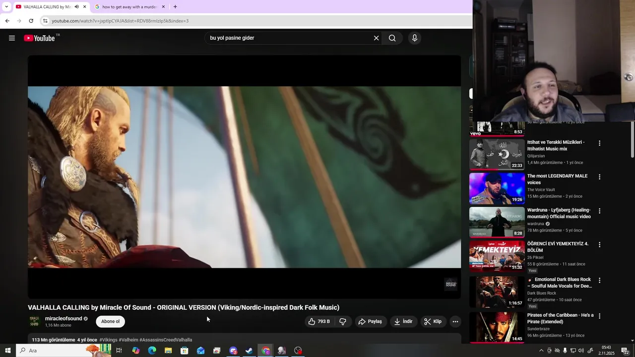Go to the YouTube home logo

tap(39, 38)
